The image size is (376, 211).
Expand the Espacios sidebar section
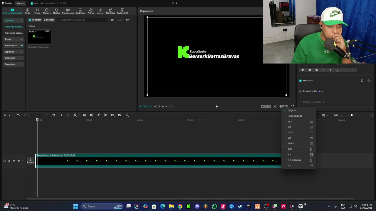click(x=21, y=52)
